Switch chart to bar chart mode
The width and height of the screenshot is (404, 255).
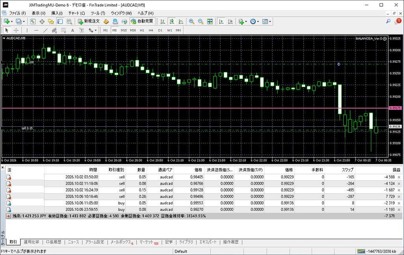click(x=163, y=22)
